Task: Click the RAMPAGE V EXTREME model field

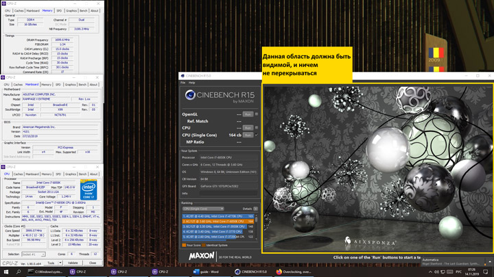Action: [x=46, y=99]
